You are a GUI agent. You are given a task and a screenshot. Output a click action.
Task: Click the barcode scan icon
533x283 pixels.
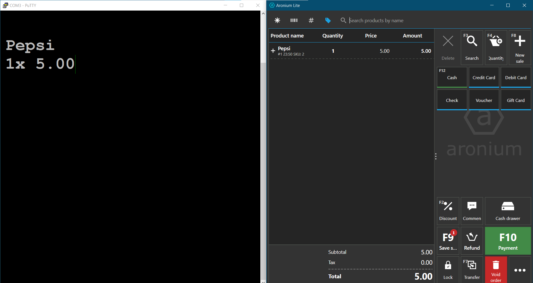(294, 20)
